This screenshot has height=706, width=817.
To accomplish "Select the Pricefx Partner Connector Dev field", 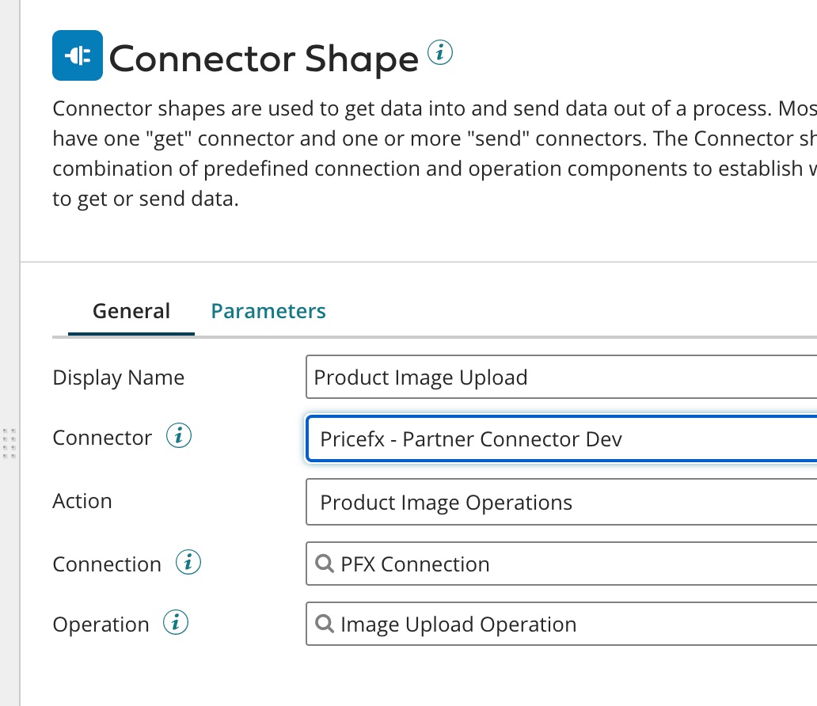I will coord(554,438).
